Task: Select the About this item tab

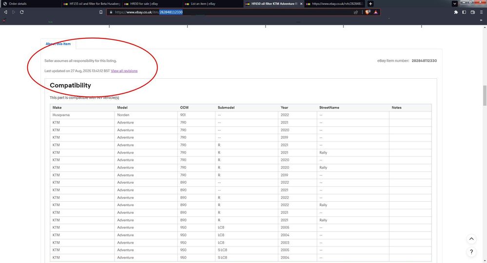Action: click(x=58, y=44)
